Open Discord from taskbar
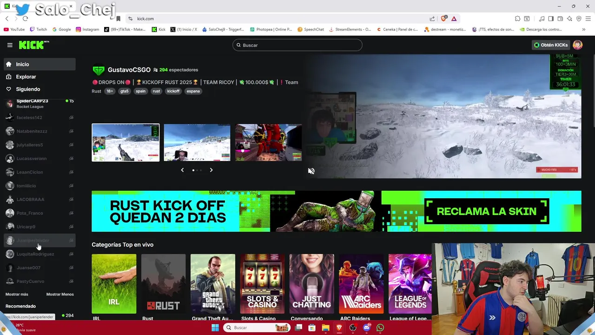The width and height of the screenshot is (595, 335). pos(367,328)
